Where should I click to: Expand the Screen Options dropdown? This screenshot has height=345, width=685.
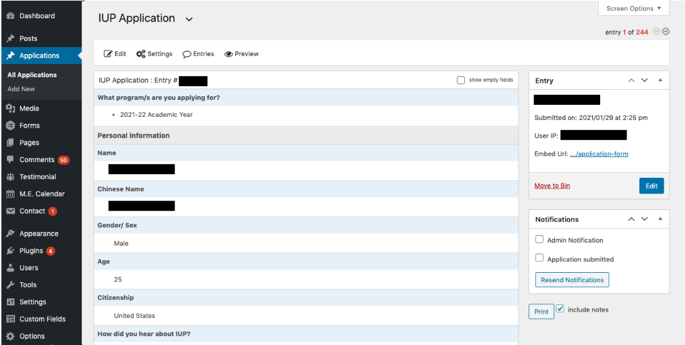coord(633,8)
